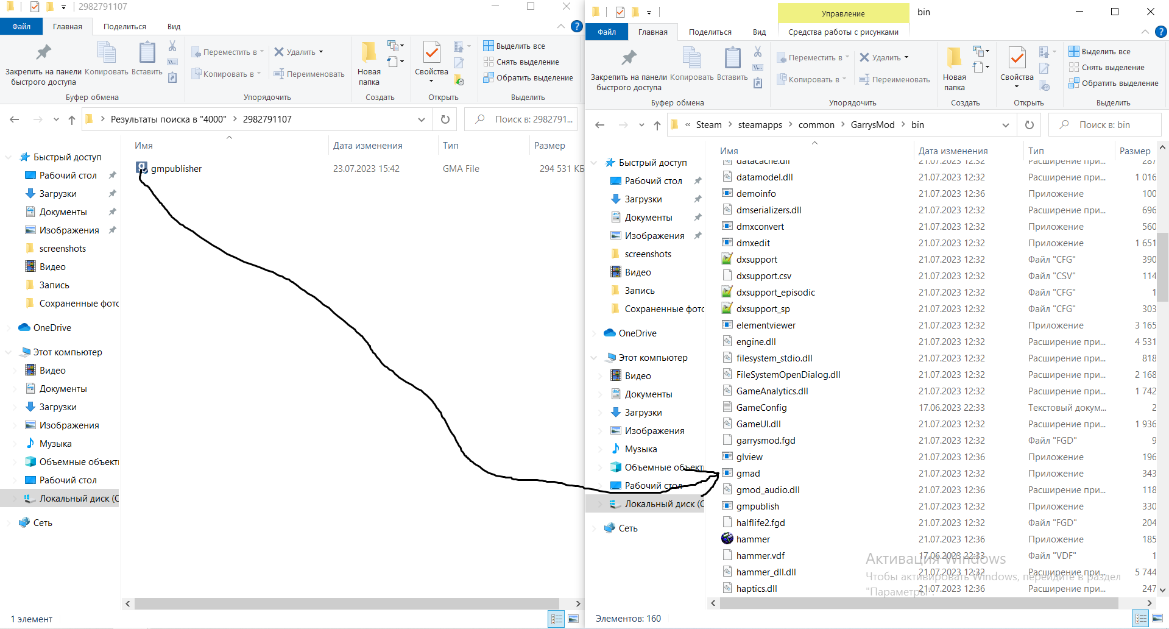Toggle quick access checkmark in left title bar

pyautogui.click(x=34, y=7)
